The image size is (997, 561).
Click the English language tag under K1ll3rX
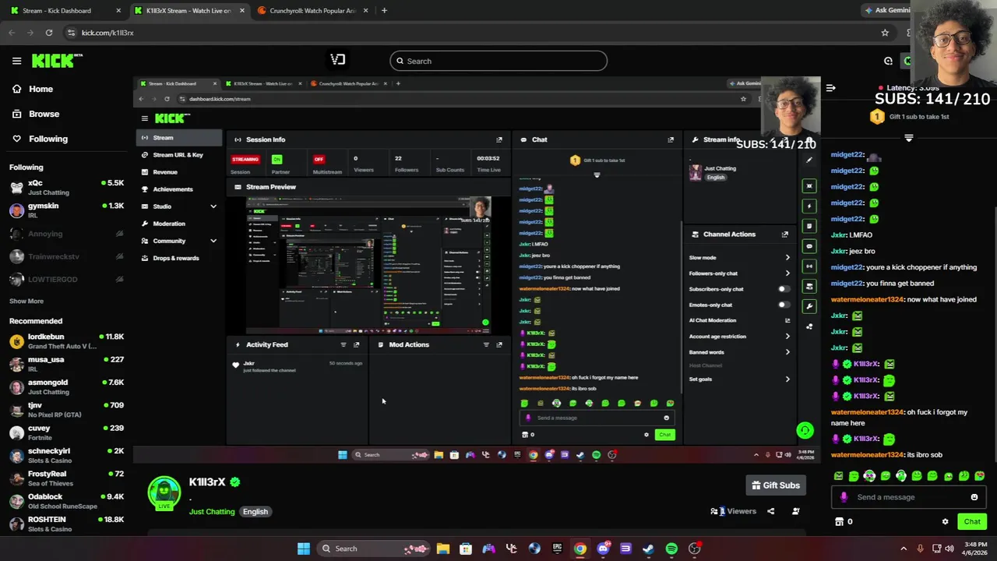tap(255, 512)
